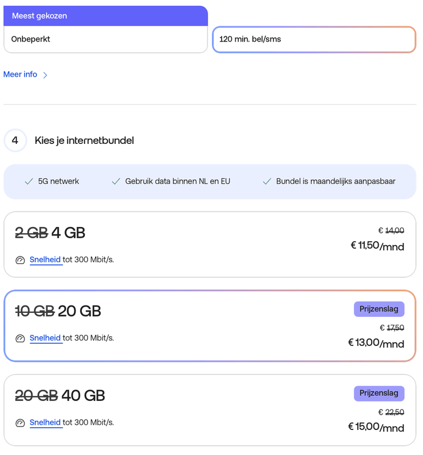This screenshot has width=423, height=455.
Task: Click the 5G netwerk checkmark icon
Action: (29, 181)
